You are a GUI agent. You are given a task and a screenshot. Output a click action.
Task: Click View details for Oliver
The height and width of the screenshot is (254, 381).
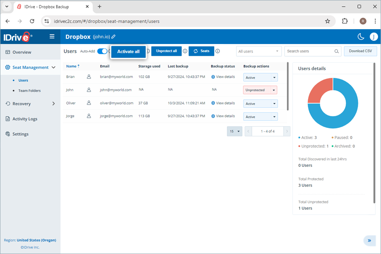click(x=226, y=103)
